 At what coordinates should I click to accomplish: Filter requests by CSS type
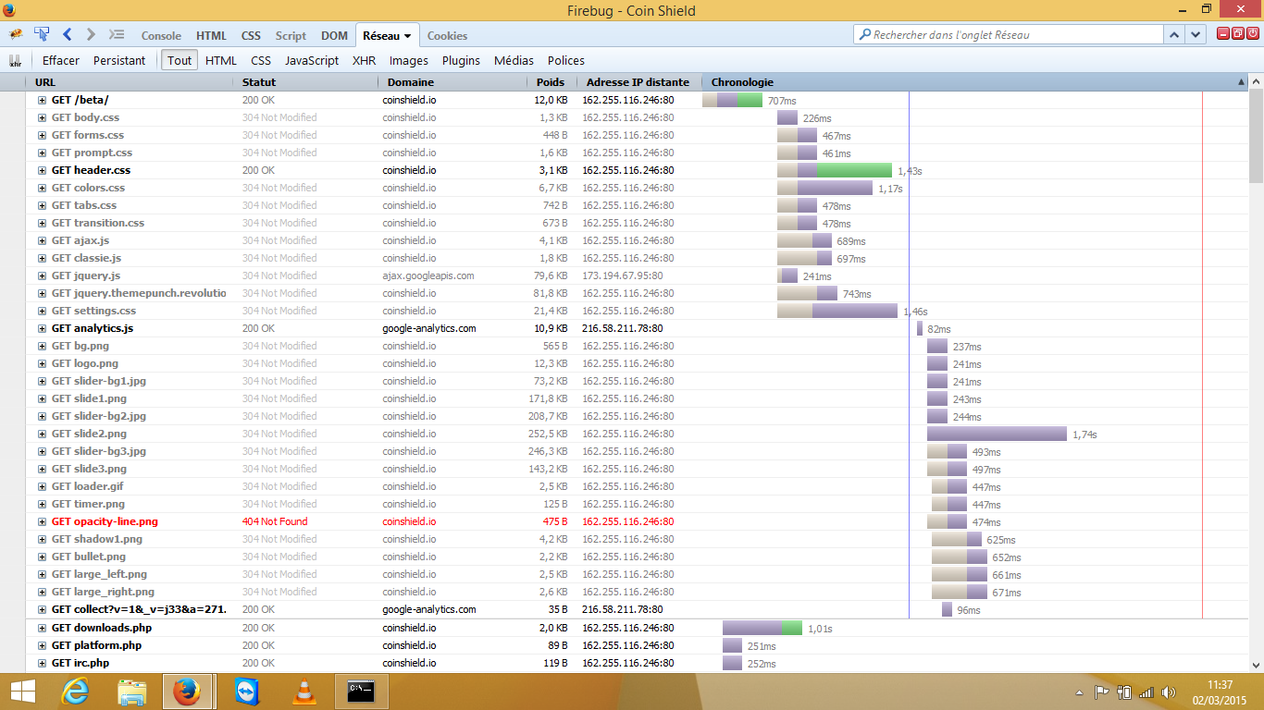(261, 60)
